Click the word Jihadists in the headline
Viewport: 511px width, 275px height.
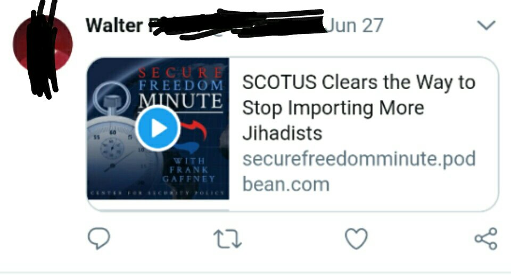tap(282, 133)
